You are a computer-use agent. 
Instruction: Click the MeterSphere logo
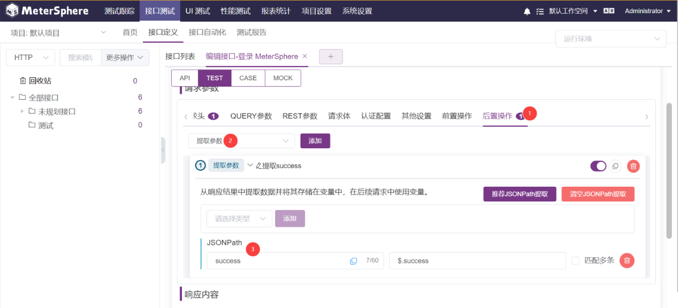tap(47, 11)
